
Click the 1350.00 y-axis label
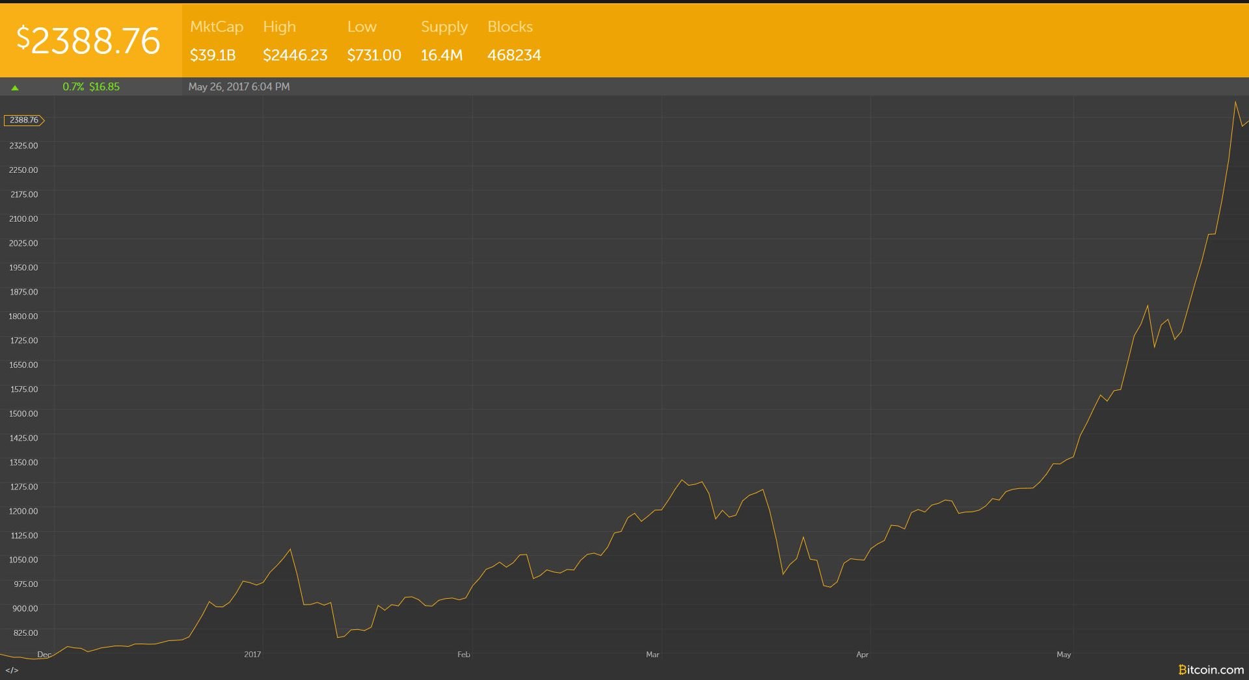tap(23, 462)
